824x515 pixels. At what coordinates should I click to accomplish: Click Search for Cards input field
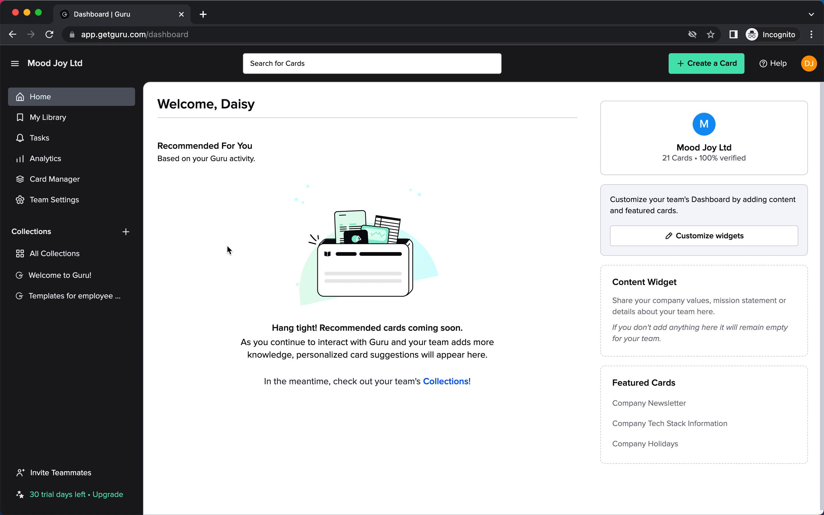click(373, 63)
